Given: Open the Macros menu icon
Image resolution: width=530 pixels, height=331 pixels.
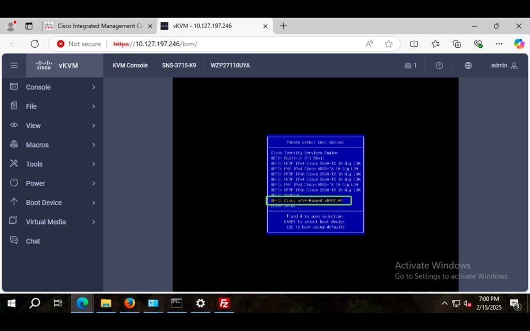Looking at the screenshot, I should 12,145.
